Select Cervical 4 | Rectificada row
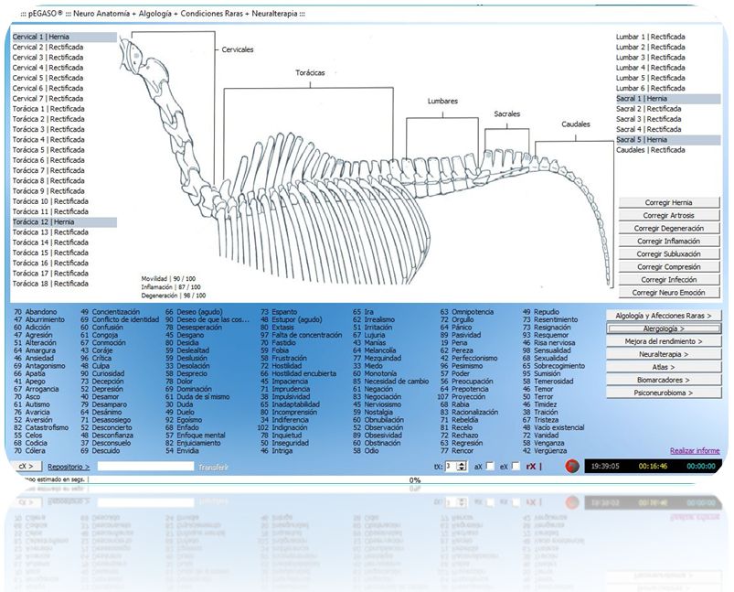734x592 pixels. [64, 68]
